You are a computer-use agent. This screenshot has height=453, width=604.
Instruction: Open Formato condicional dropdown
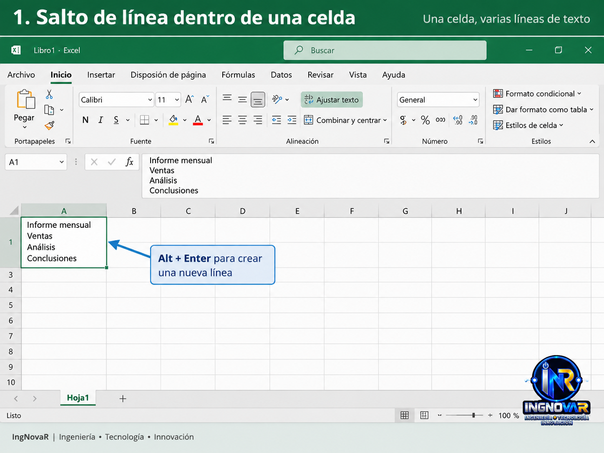click(x=537, y=94)
